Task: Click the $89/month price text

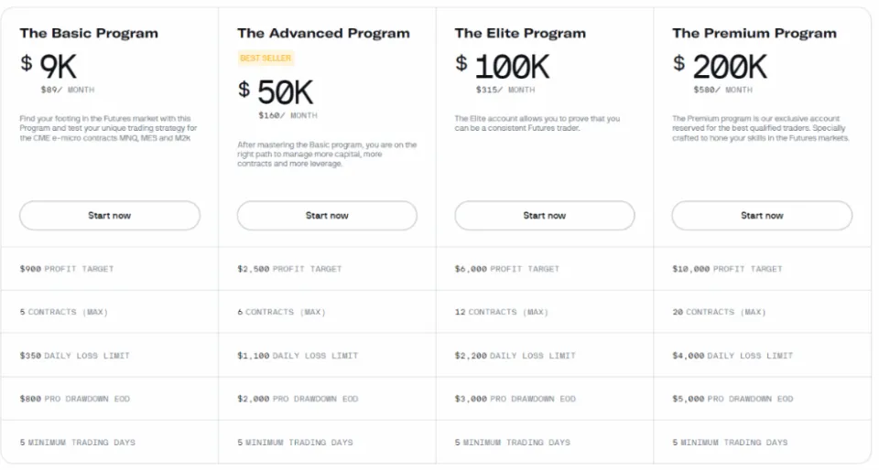Action: point(68,90)
